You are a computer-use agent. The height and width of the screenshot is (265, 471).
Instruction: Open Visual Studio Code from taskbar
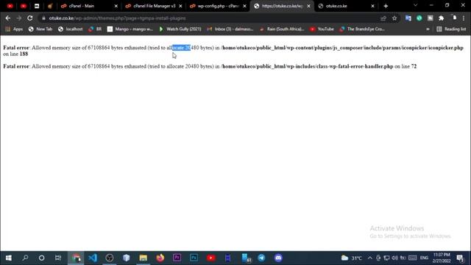click(93, 258)
